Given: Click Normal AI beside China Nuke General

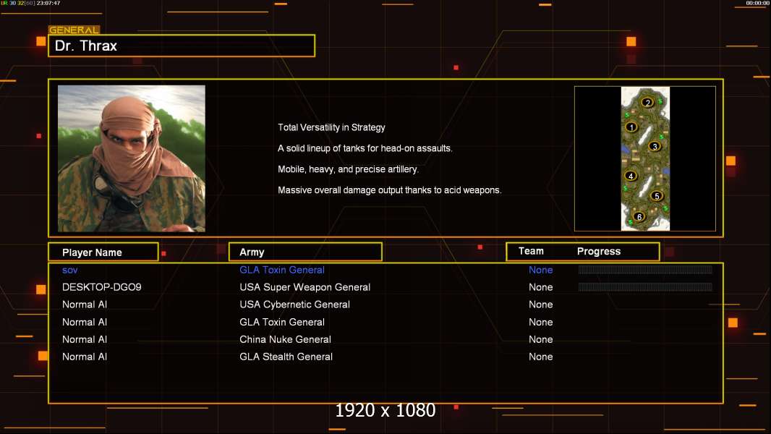Looking at the screenshot, I should tap(85, 339).
